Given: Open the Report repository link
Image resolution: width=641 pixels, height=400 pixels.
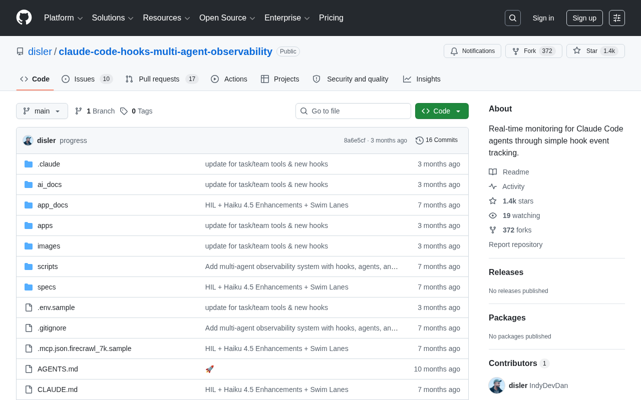Looking at the screenshot, I should (515, 244).
